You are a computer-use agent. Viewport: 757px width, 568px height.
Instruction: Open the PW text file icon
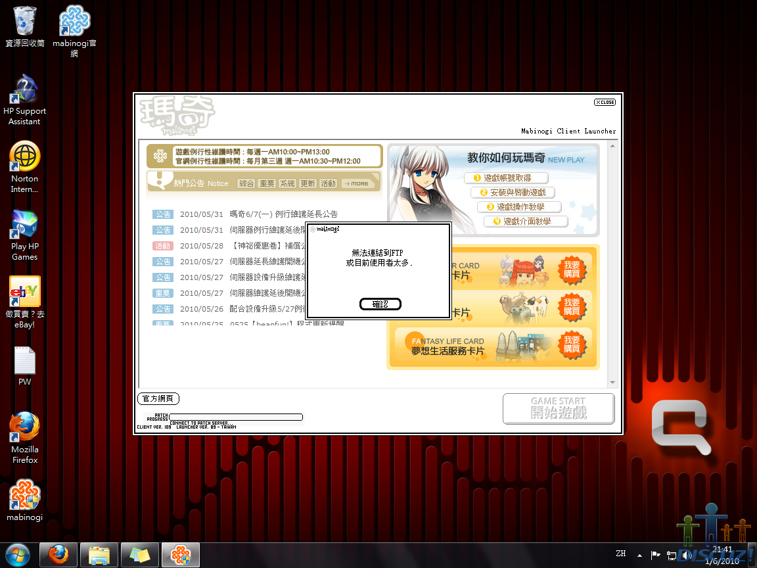click(24, 366)
